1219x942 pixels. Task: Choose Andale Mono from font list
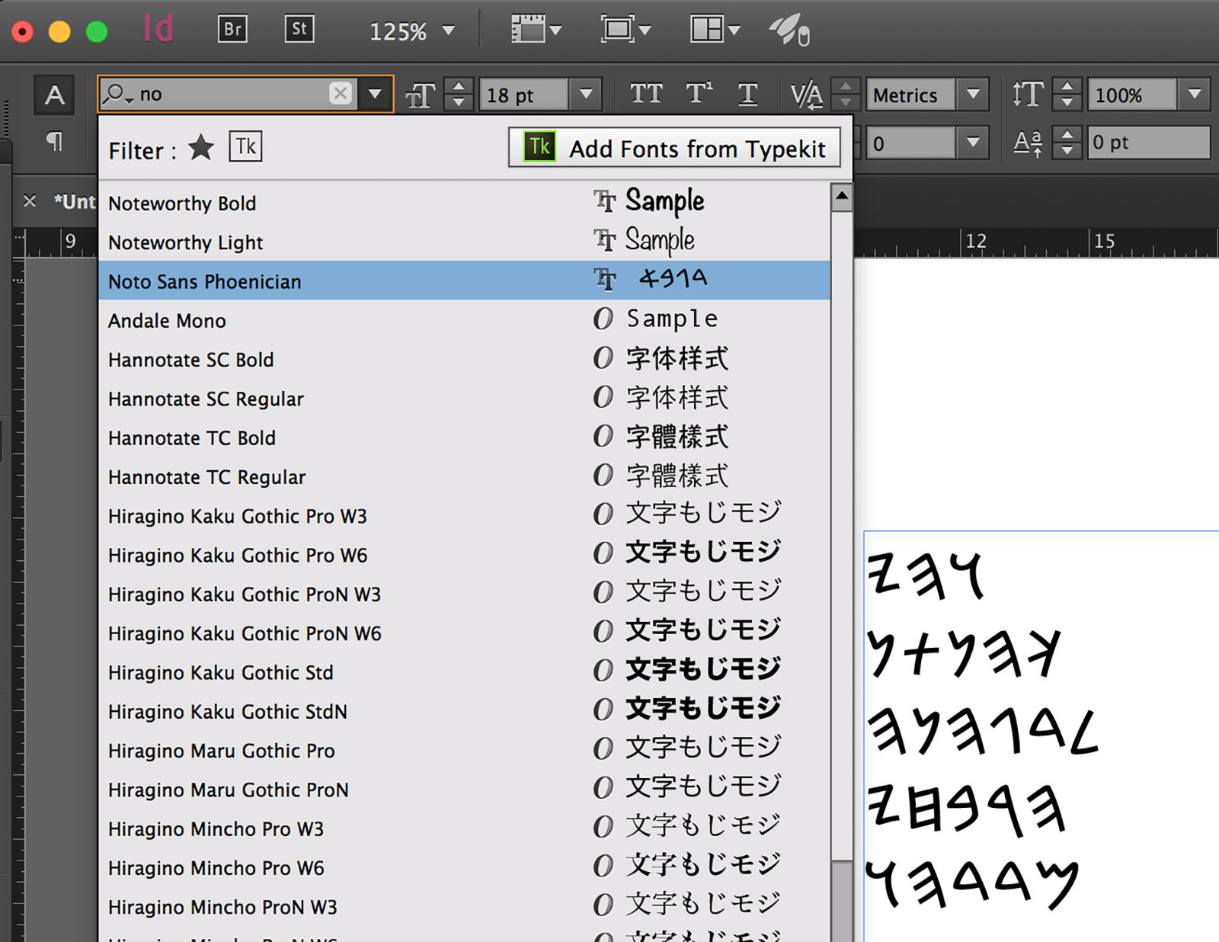tap(167, 321)
